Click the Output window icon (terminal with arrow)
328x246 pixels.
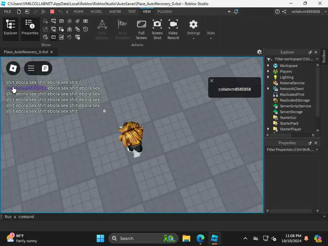(x=53, y=21)
